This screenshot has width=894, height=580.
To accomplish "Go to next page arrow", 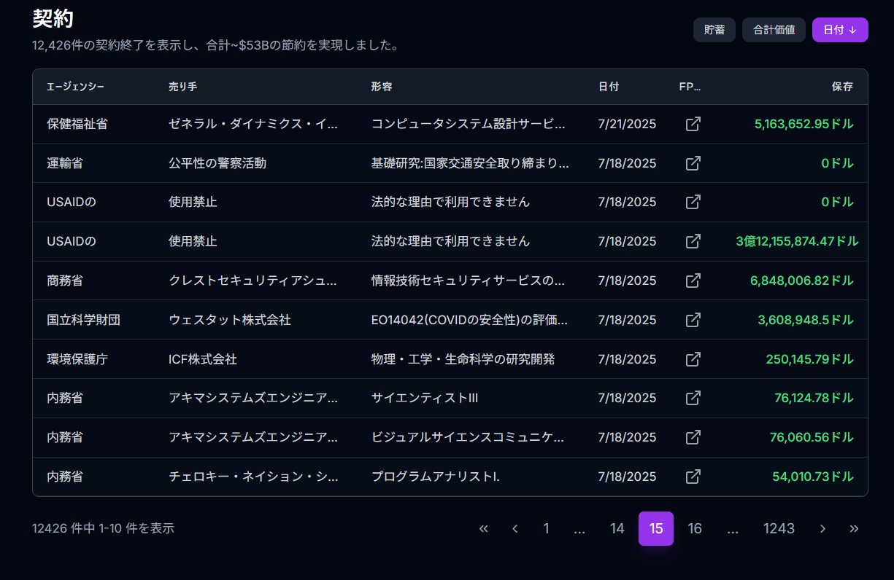I will [x=822, y=529].
